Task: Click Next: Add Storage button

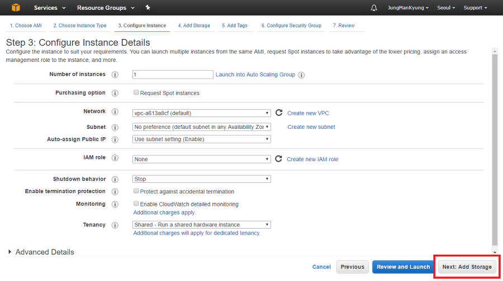Action: tap(467, 267)
